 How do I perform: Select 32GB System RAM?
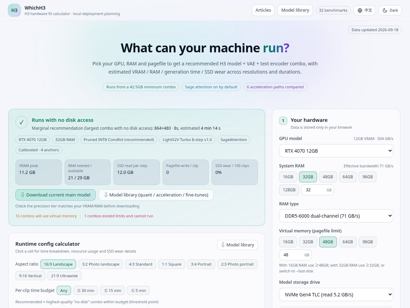308,177
